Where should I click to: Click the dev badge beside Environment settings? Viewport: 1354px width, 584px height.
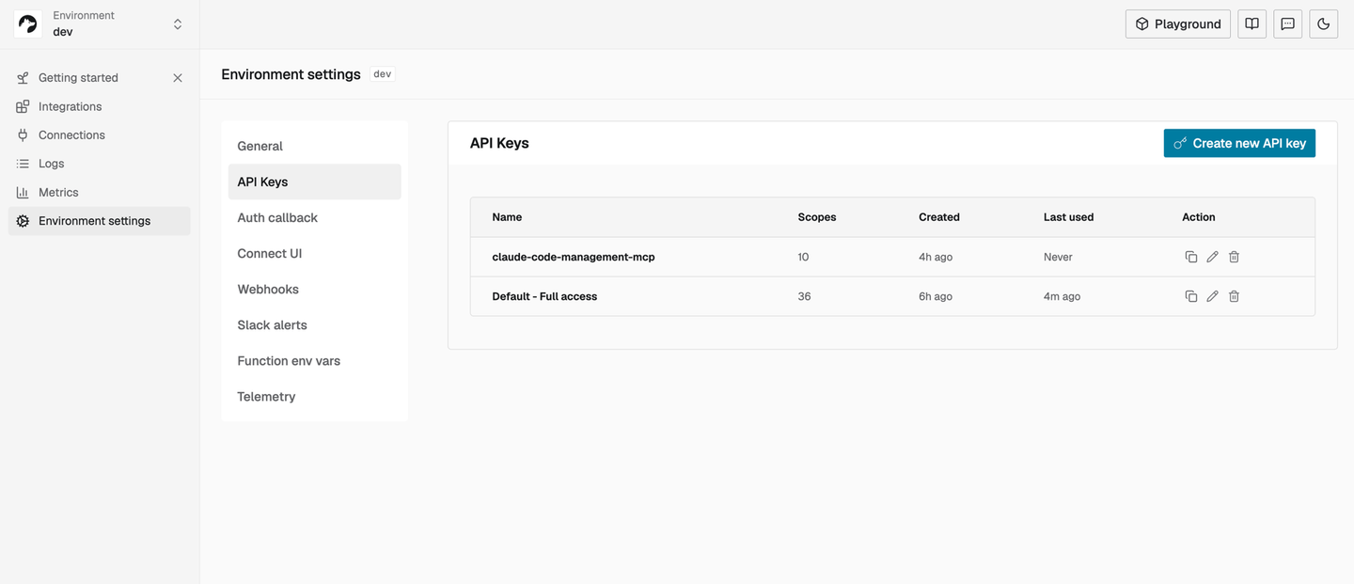click(x=382, y=74)
